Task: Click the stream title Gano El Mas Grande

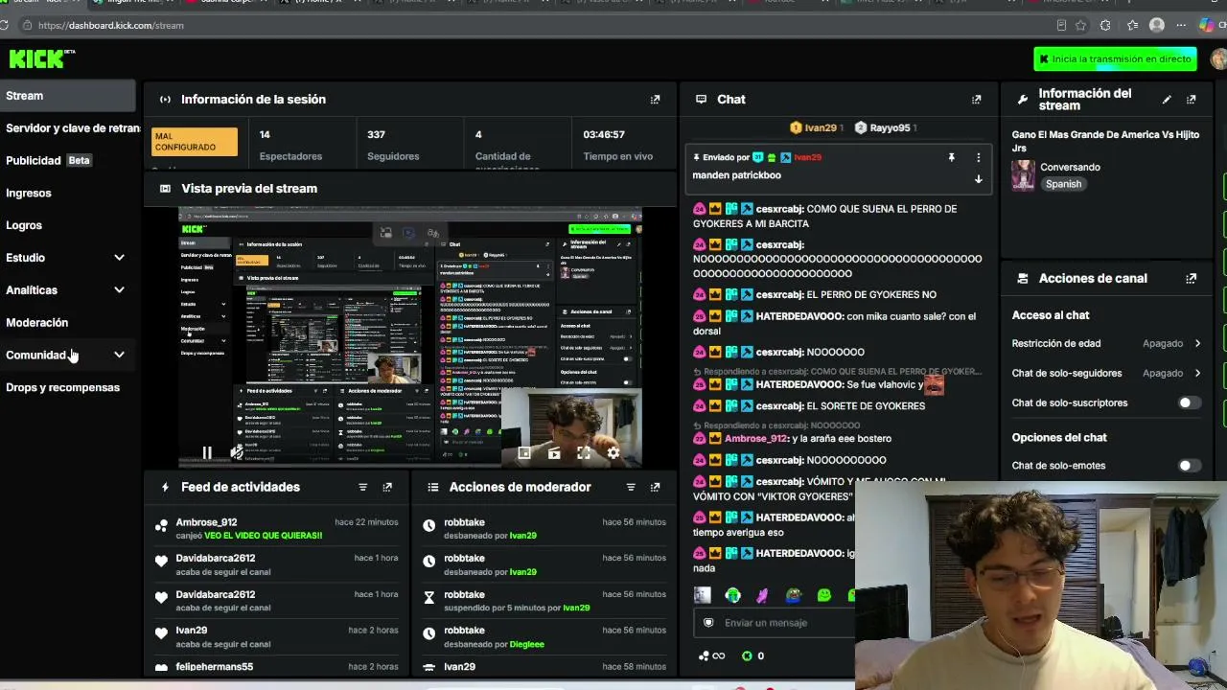Action: click(1105, 141)
